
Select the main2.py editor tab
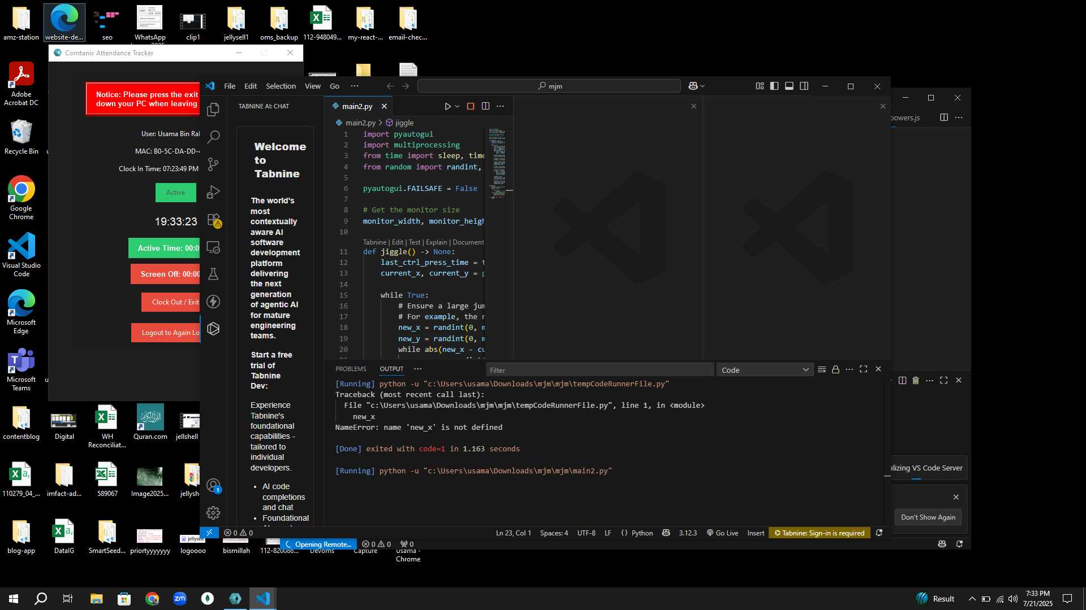pyautogui.click(x=357, y=106)
